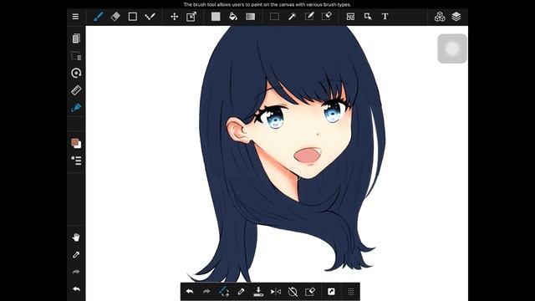Click undo arrow in left sidebar
The height and width of the screenshot is (301, 535).
coord(76,289)
